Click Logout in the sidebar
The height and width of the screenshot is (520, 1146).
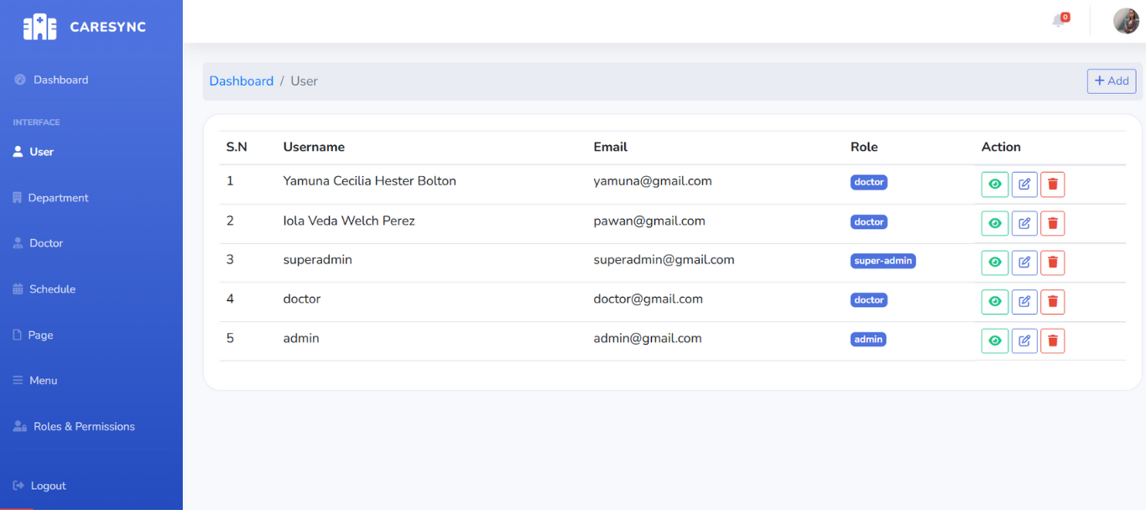coord(48,486)
